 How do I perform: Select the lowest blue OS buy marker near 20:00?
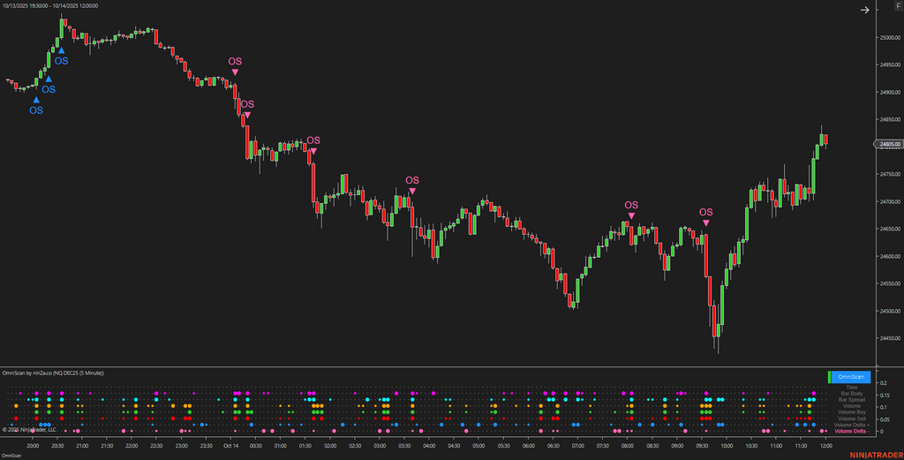pos(35,106)
